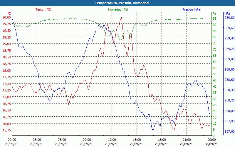
Task: Click the 45 humidity axis value
Action: [x=215, y=80]
